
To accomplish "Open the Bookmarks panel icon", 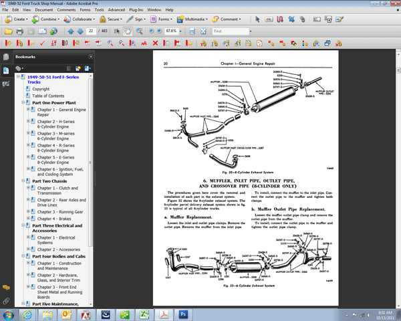I will [x=6, y=70].
